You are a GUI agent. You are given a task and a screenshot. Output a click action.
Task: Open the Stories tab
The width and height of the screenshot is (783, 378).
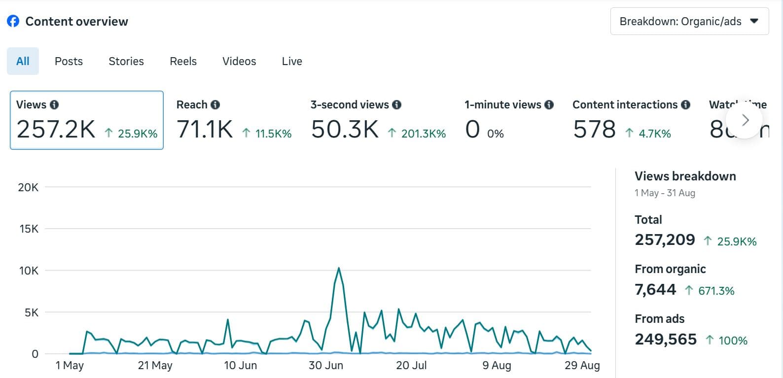(126, 61)
